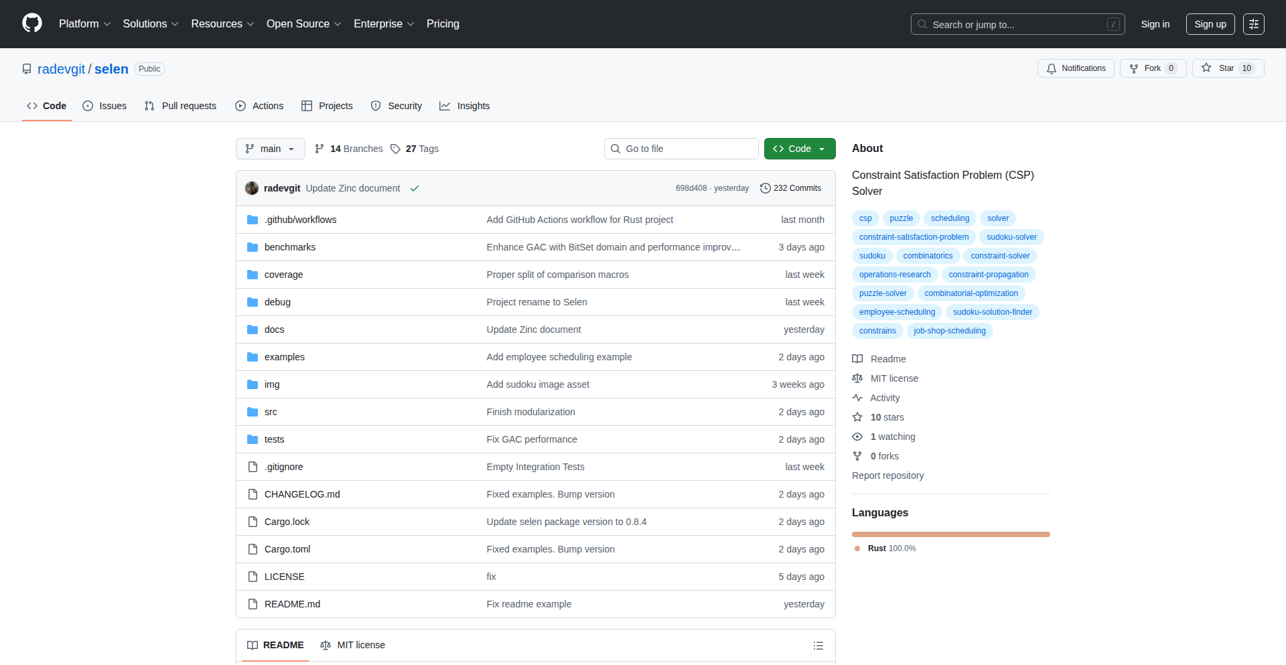Click the Languages Rust progress bar
Screen dimensions: 1286x665
950,534
